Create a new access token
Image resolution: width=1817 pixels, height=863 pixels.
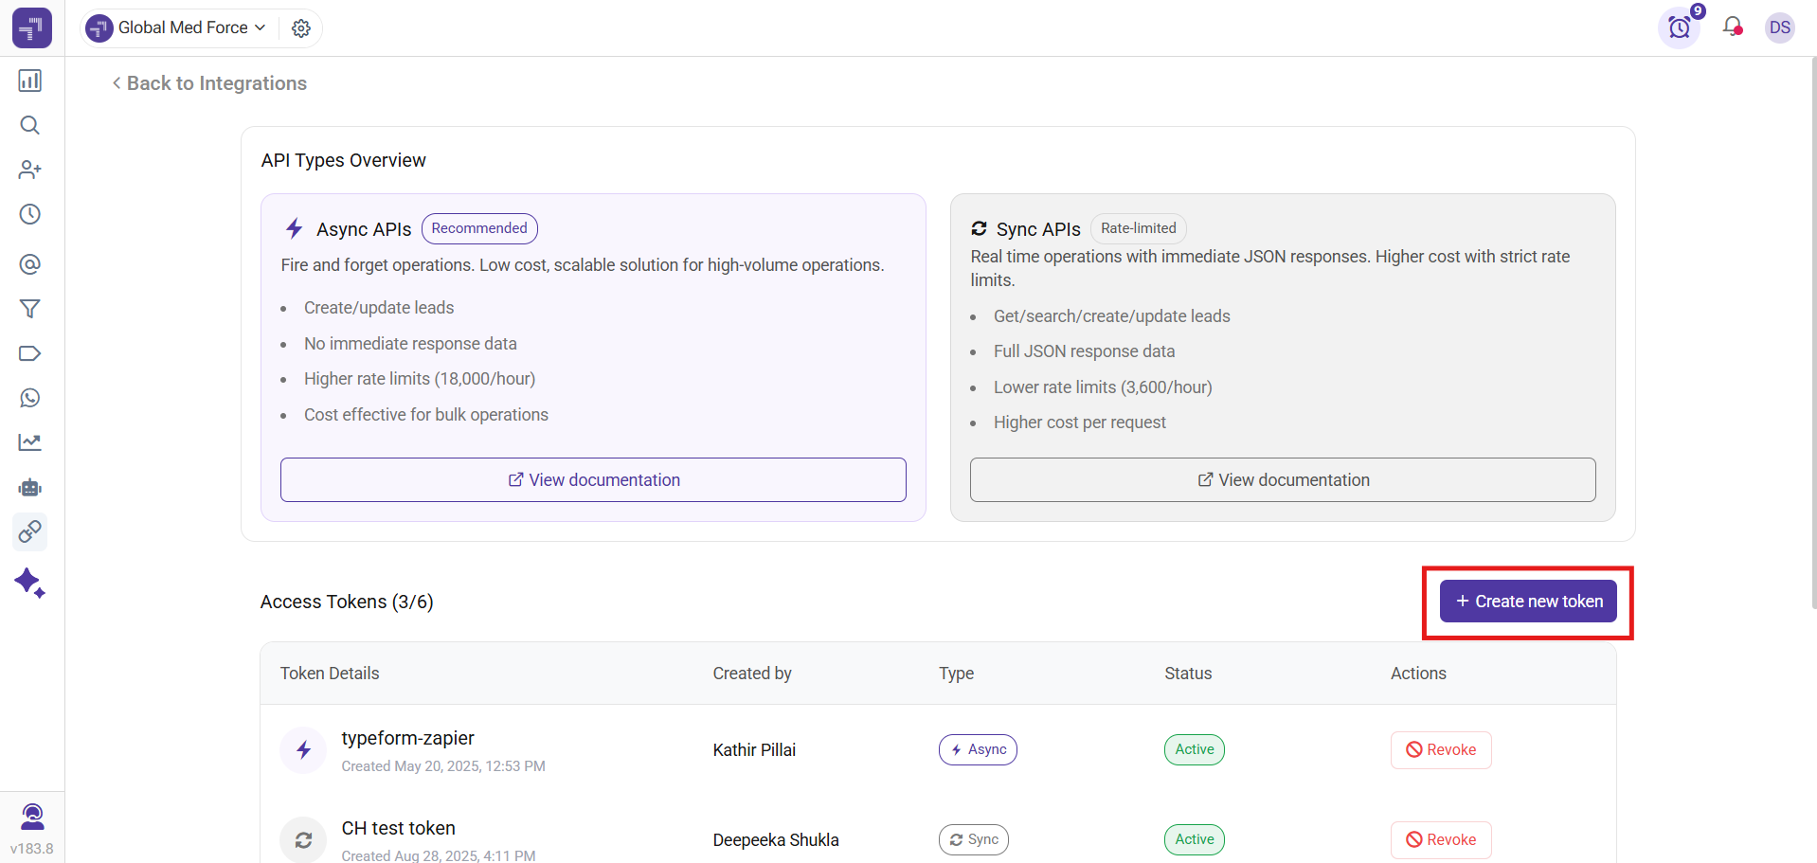click(x=1528, y=602)
